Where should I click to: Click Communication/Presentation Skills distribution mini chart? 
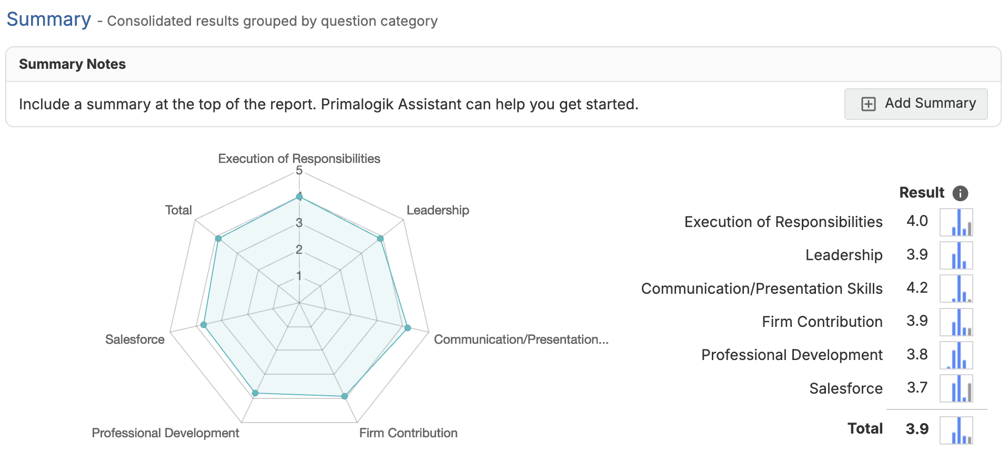pyautogui.click(x=956, y=288)
